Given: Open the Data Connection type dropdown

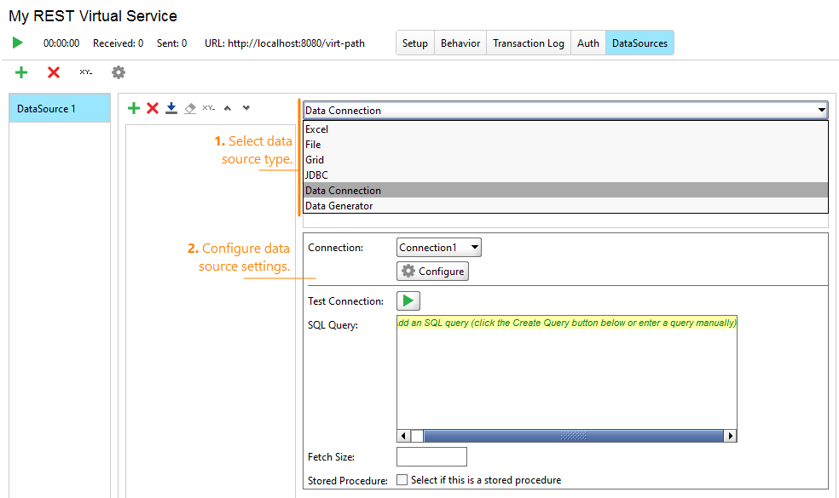Looking at the screenshot, I should click(x=821, y=110).
